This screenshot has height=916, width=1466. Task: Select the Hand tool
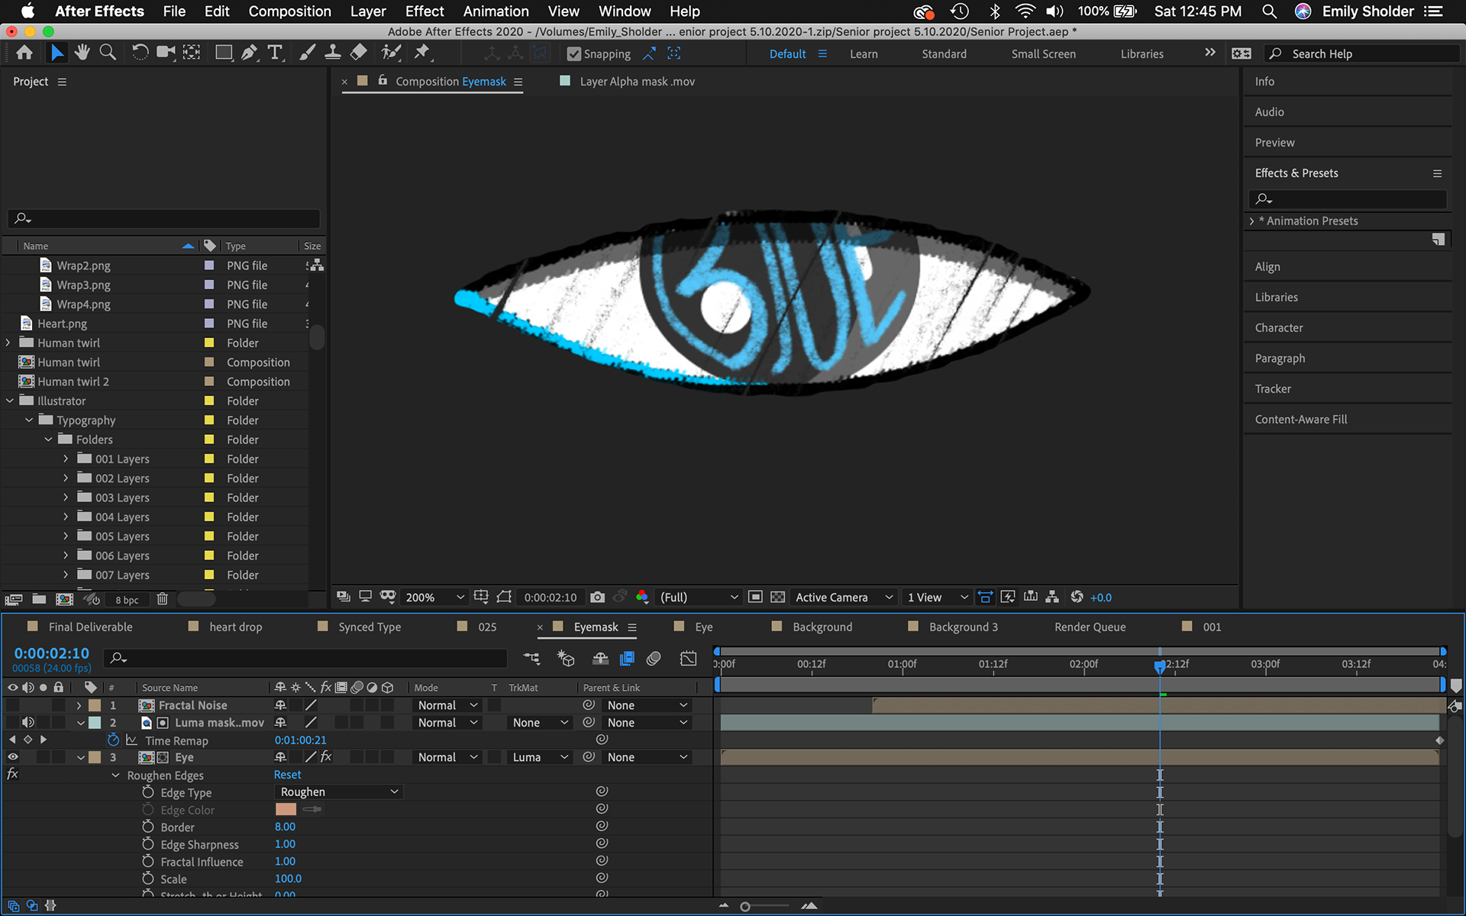point(82,53)
